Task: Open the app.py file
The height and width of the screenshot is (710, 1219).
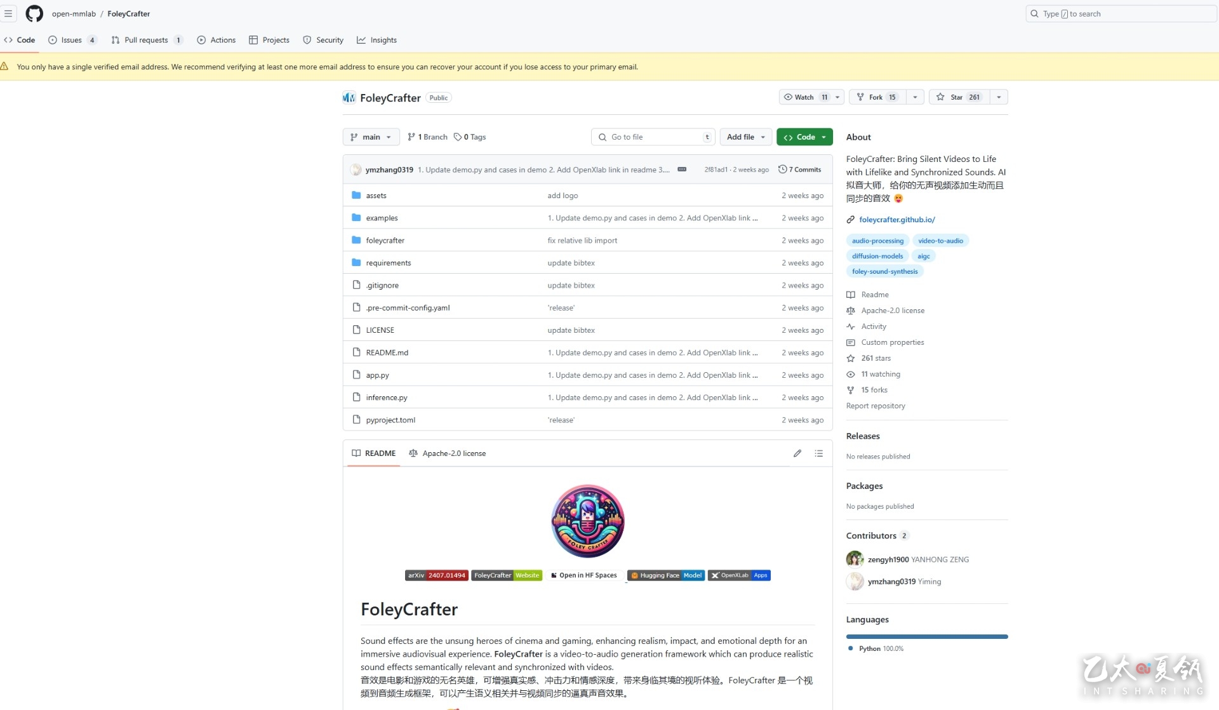Action: pyautogui.click(x=377, y=375)
